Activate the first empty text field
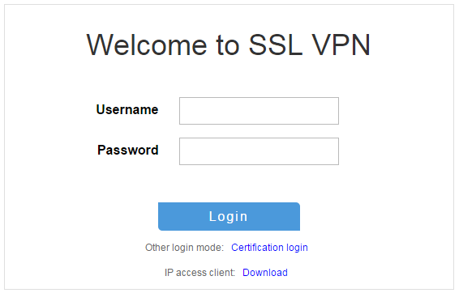This screenshot has height=293, width=459. (x=259, y=111)
